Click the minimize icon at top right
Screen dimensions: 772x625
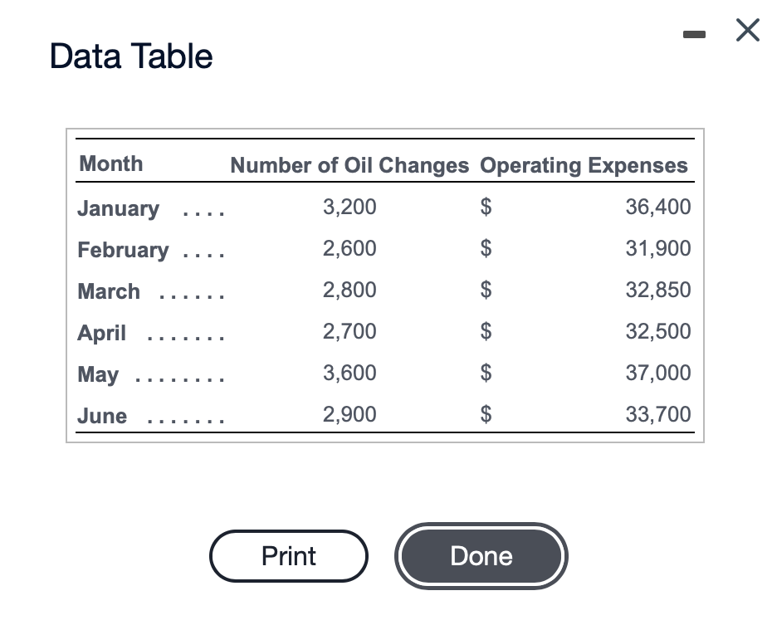click(x=693, y=33)
